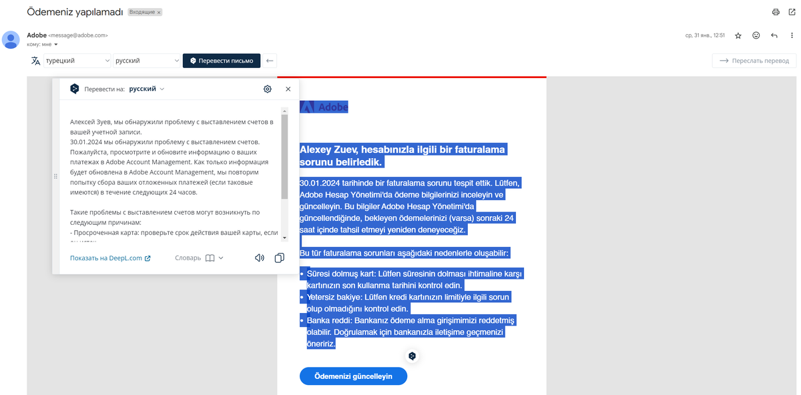Star the Adobe message

[x=738, y=35]
